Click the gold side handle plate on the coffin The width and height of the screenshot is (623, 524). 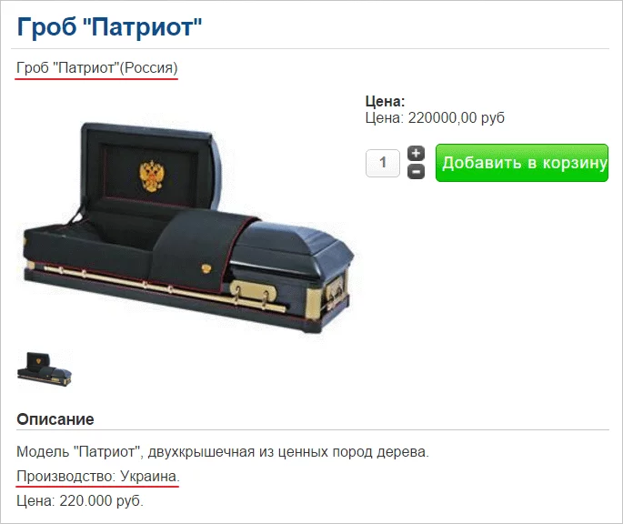[254, 291]
